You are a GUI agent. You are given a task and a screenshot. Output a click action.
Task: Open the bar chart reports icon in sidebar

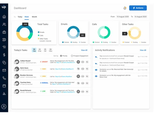[x=4, y=93]
